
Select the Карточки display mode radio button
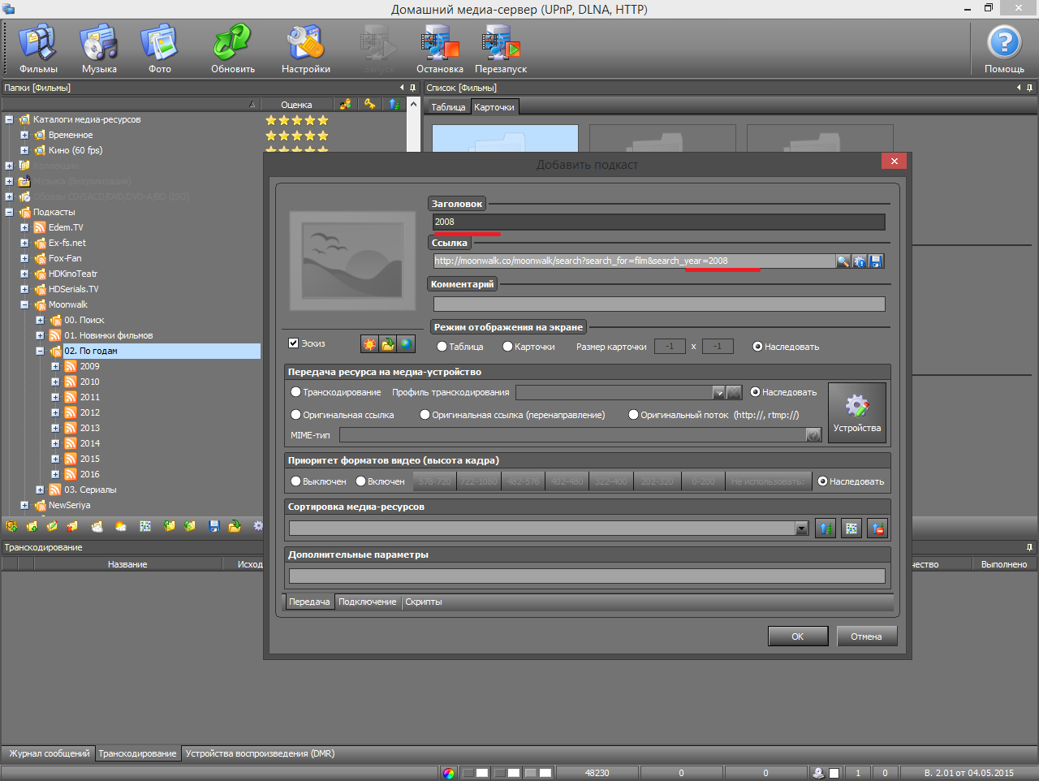point(507,347)
